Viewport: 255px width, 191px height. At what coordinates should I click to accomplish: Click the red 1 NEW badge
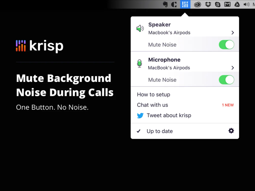click(x=228, y=105)
